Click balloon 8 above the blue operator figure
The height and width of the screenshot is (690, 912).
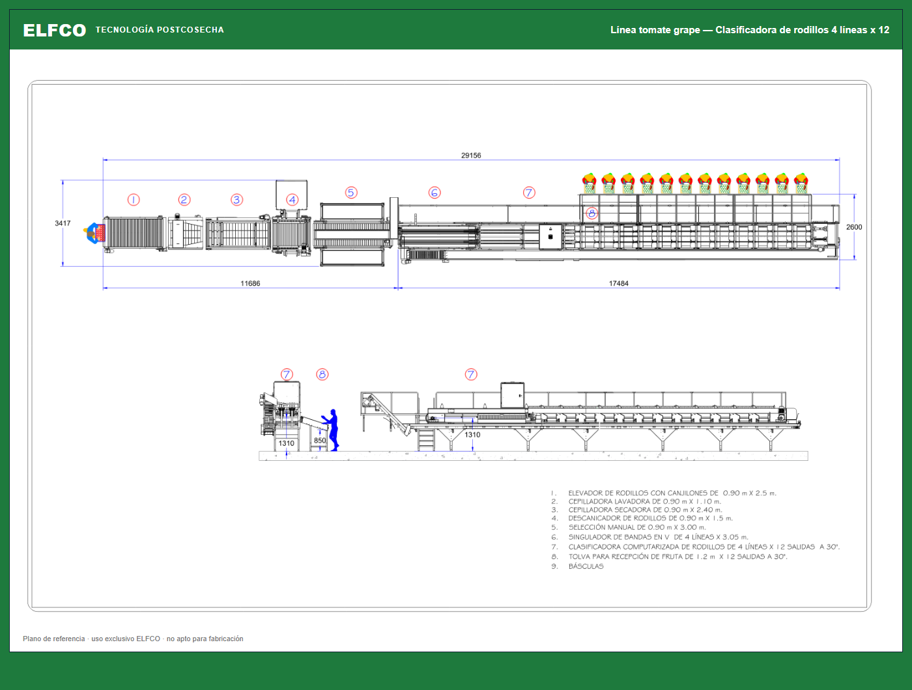322,374
